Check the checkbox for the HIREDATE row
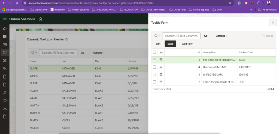This screenshot has height=134, width=279. click(154, 67)
